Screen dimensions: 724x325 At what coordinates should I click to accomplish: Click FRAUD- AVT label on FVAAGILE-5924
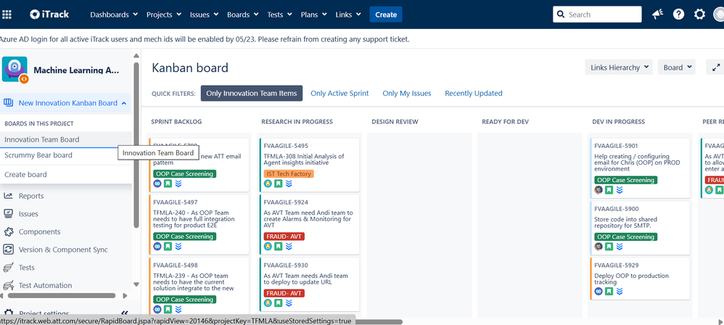[284, 236]
